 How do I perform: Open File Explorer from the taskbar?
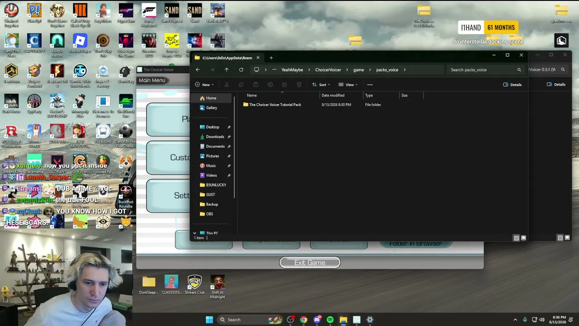pos(343,320)
